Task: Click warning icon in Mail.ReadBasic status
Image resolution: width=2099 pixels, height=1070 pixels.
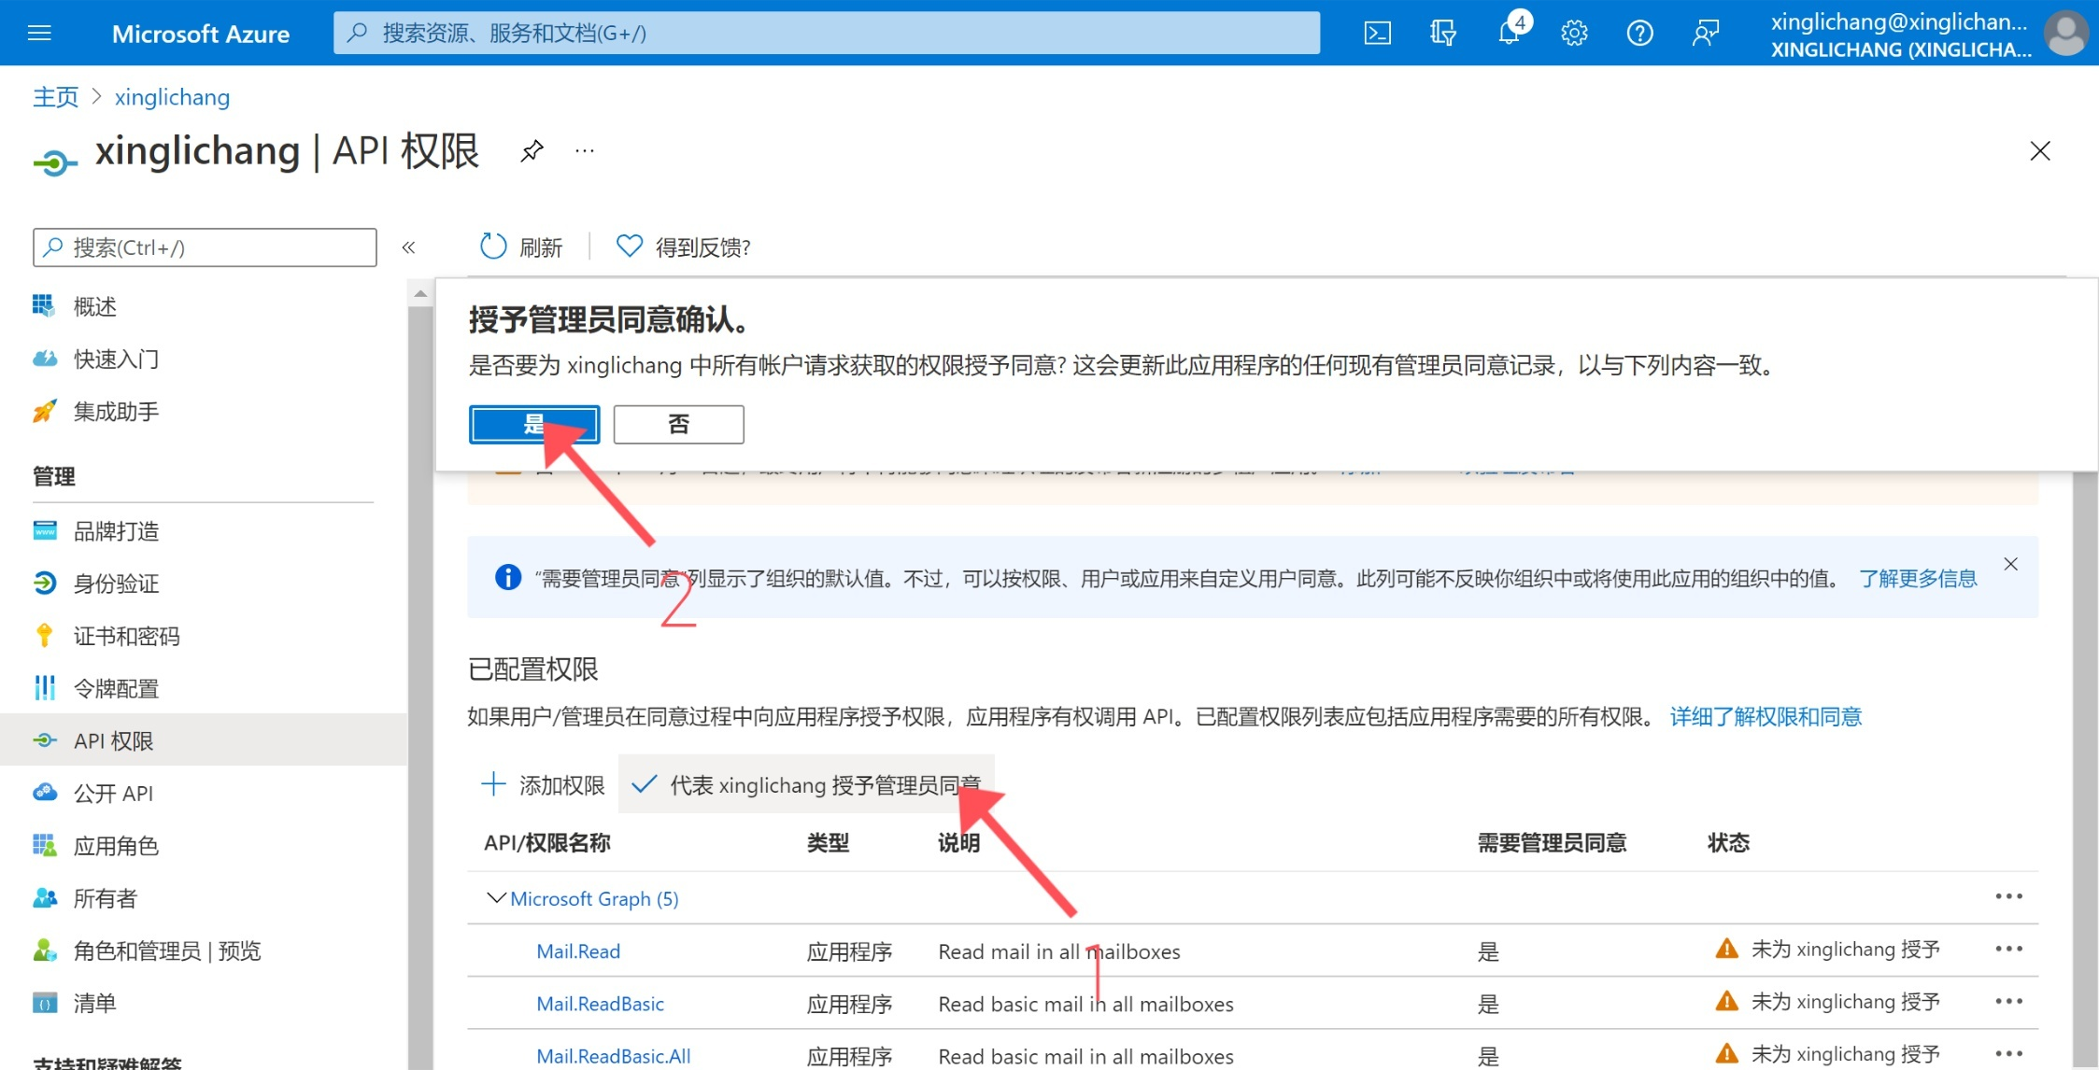Action: (x=1727, y=1002)
